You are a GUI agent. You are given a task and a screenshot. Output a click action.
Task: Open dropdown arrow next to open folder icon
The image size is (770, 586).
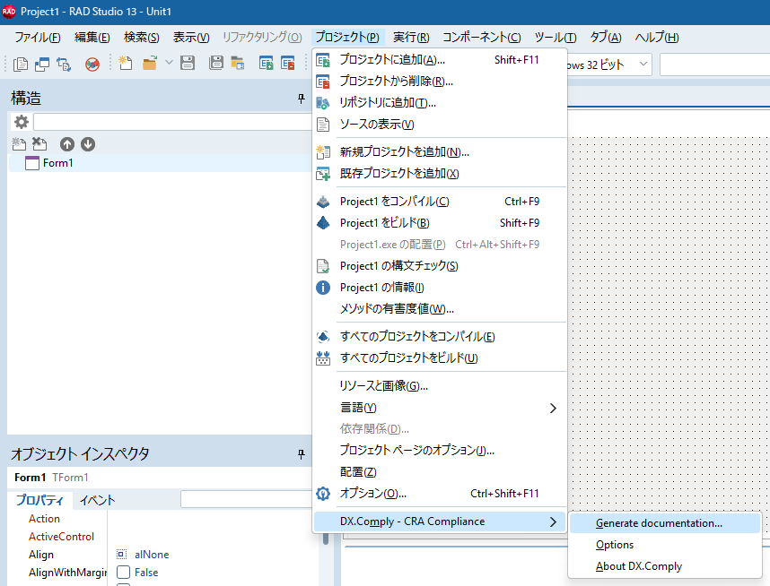pyautogui.click(x=169, y=63)
